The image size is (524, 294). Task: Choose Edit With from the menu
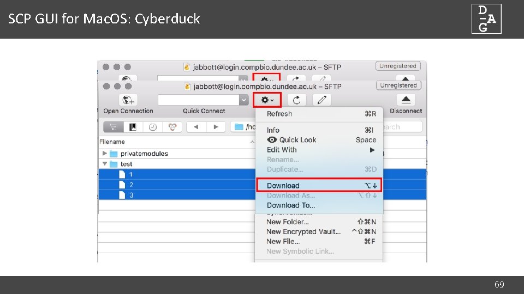click(319, 150)
